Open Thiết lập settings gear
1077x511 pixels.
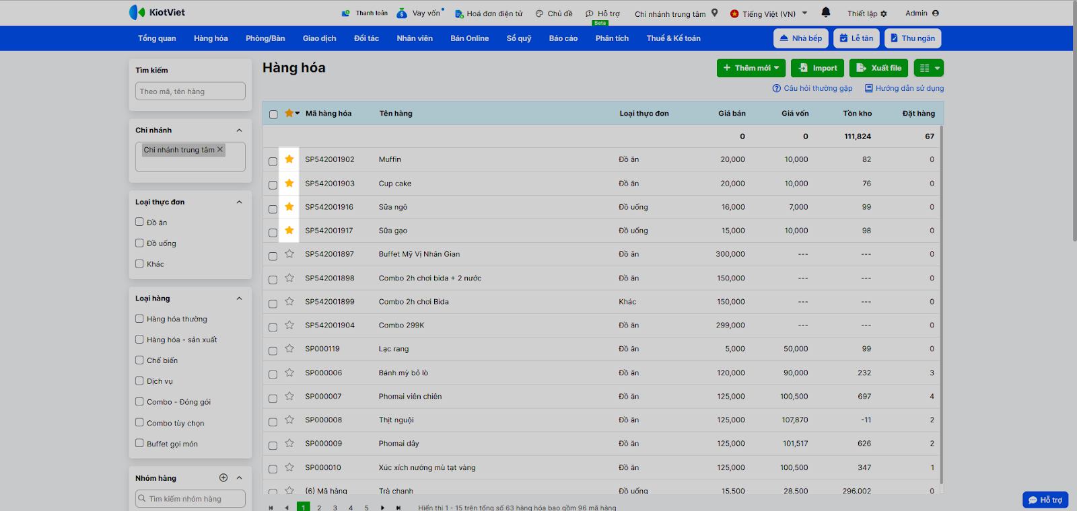point(868,13)
